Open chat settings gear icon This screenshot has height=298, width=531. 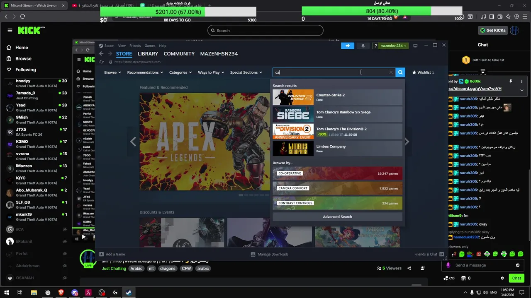click(x=502, y=279)
